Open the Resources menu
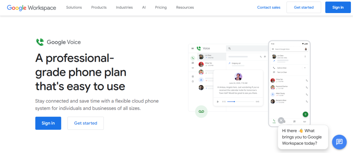The height and width of the screenshot is (153, 353). pos(185,8)
